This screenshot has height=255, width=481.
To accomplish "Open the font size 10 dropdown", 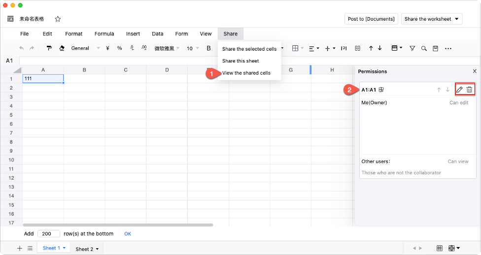I will coord(192,48).
